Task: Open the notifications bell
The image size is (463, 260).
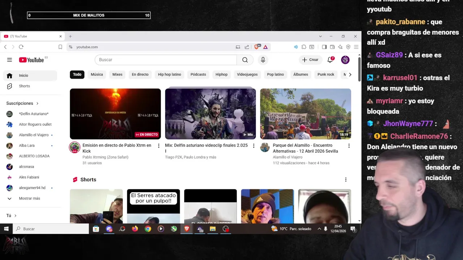Action: pos(330,60)
